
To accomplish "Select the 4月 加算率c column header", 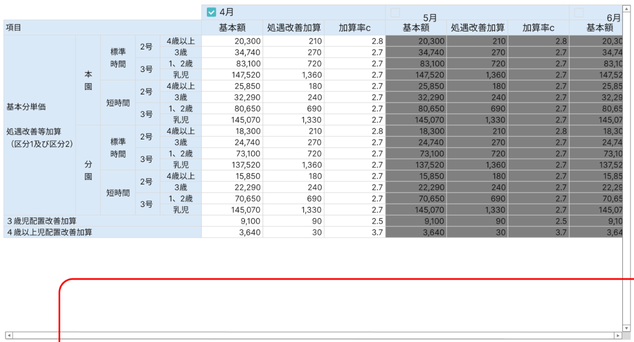I will point(355,28).
